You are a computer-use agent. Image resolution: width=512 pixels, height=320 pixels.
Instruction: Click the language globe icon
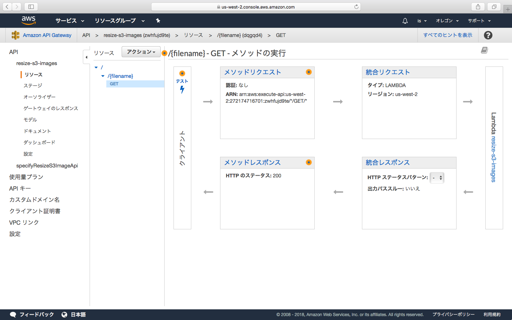pyautogui.click(x=64, y=315)
